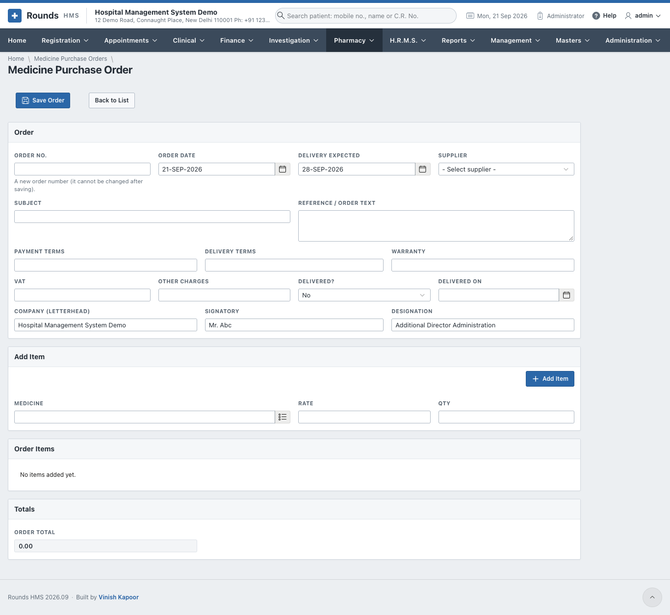Open the Delivered? dropdown
The image size is (670, 615).
(x=364, y=295)
